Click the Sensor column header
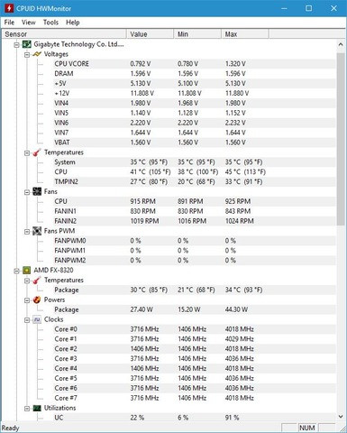The image size is (347, 433). (x=64, y=34)
